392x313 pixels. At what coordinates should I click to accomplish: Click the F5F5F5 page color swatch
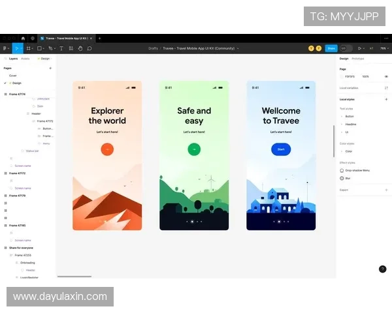342,76
